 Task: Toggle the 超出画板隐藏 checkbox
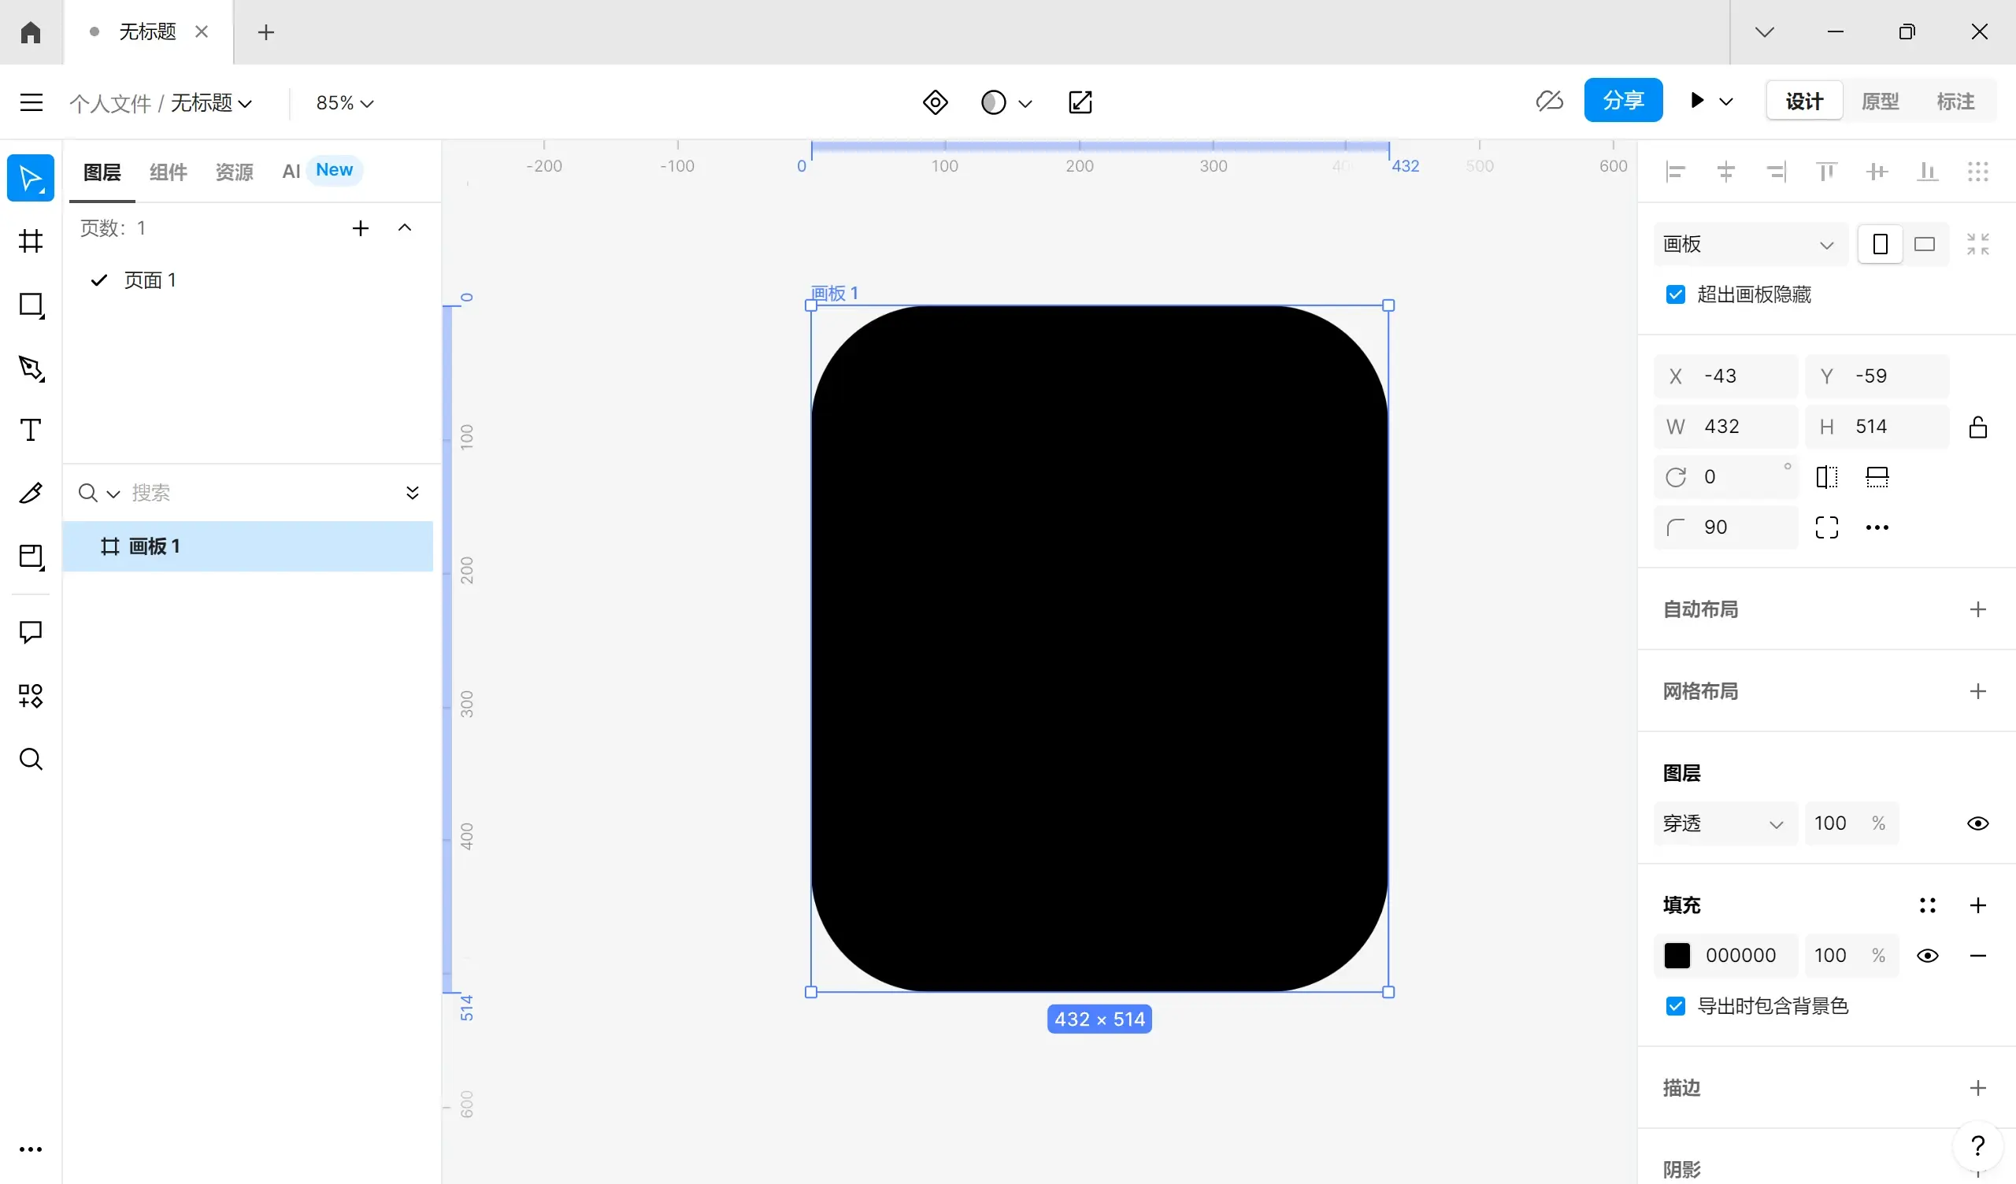1675,294
